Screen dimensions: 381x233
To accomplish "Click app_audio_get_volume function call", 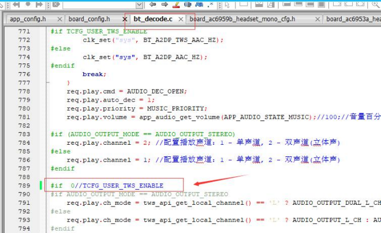I will pyautogui.click(x=180, y=117).
